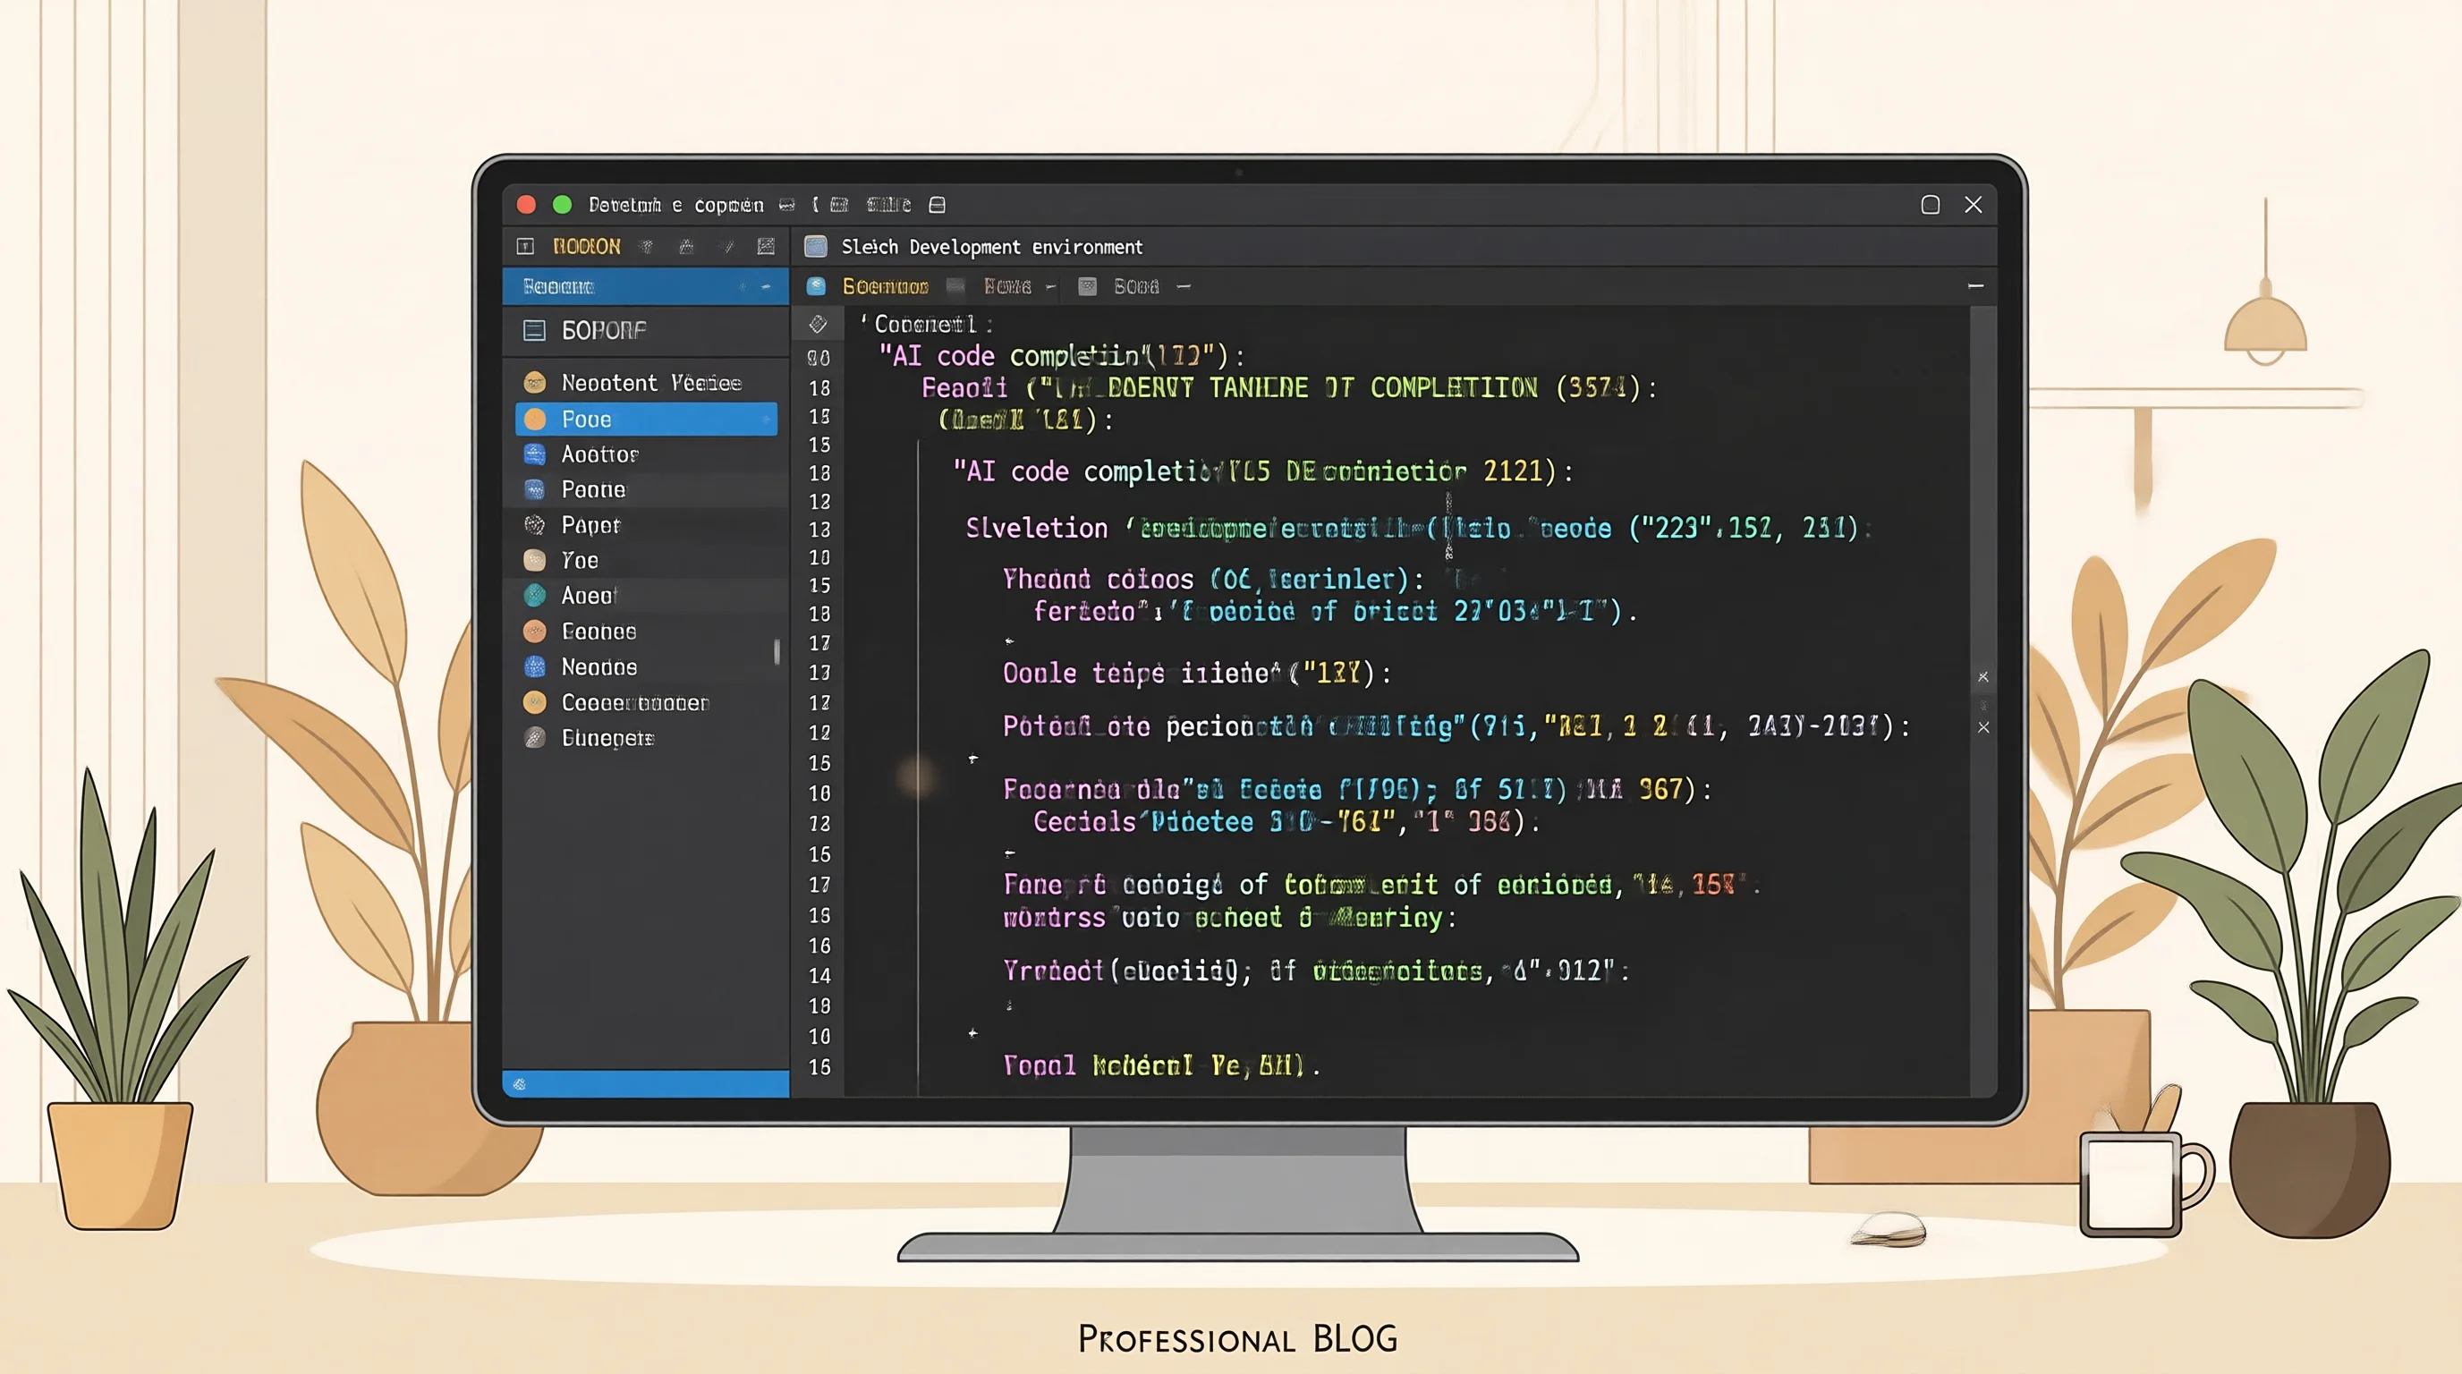Click the small icon in the bottom blue status bar
This screenshot has width=2462, height=1374.
[x=519, y=1083]
